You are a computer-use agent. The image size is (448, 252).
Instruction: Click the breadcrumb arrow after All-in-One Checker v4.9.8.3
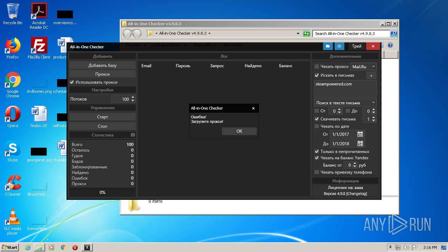click(x=210, y=34)
